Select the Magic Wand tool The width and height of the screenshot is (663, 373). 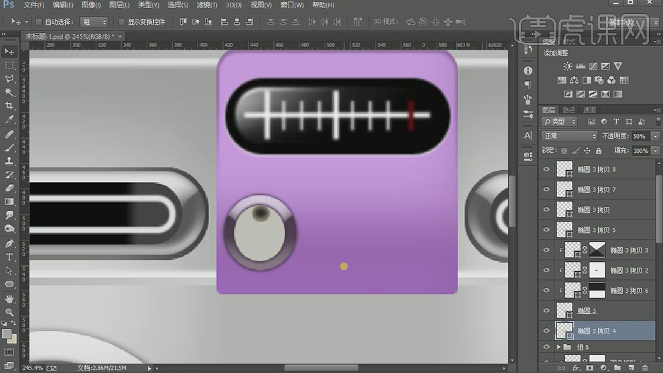click(x=9, y=92)
